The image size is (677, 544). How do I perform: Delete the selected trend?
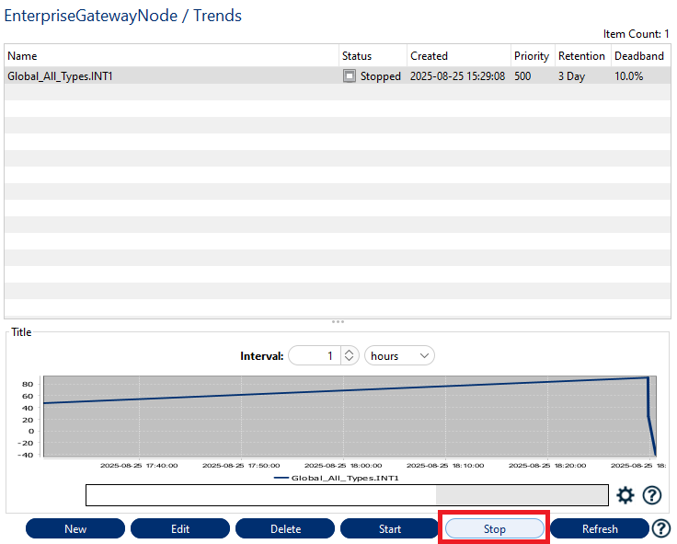285,528
